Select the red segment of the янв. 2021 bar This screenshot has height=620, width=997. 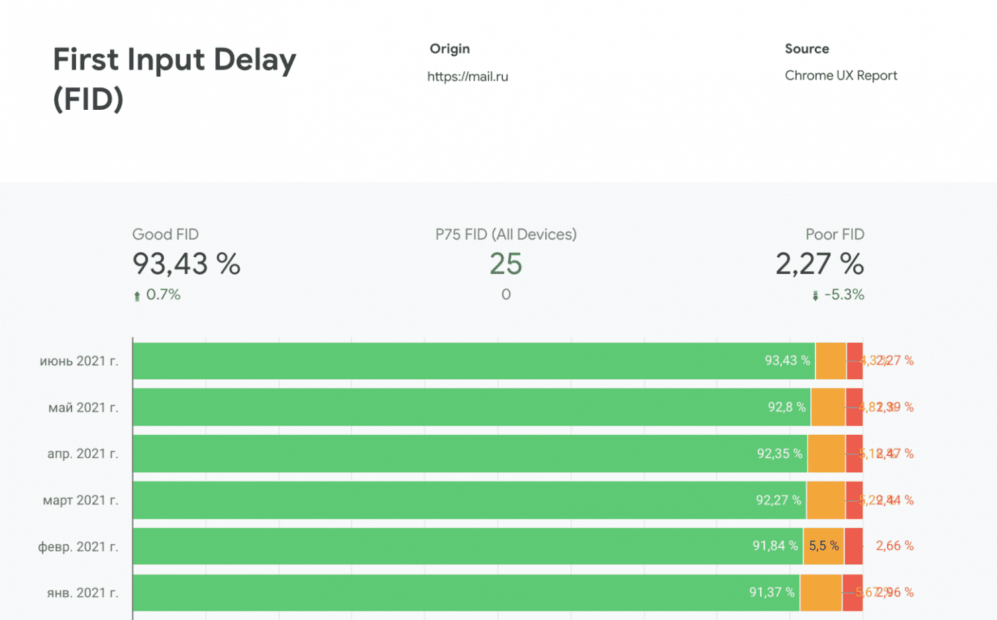point(852,592)
